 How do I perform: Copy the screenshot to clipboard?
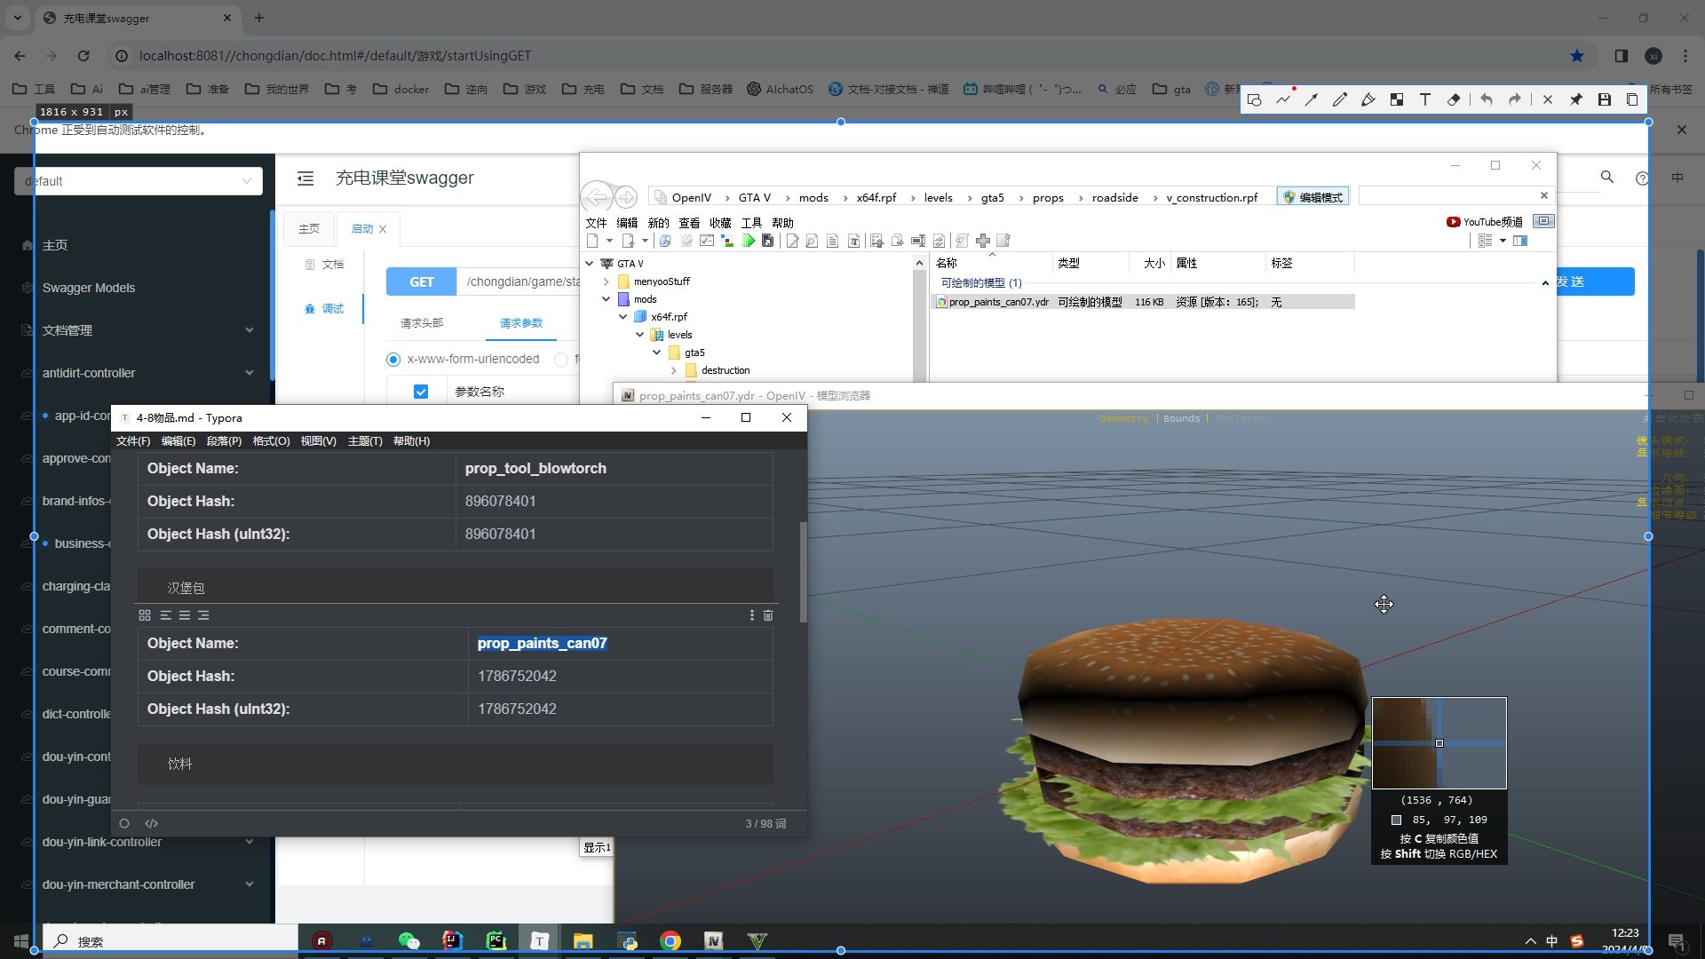tap(1632, 100)
